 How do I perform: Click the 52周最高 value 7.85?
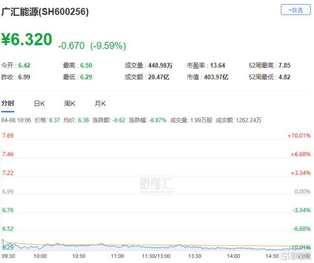click(x=285, y=65)
